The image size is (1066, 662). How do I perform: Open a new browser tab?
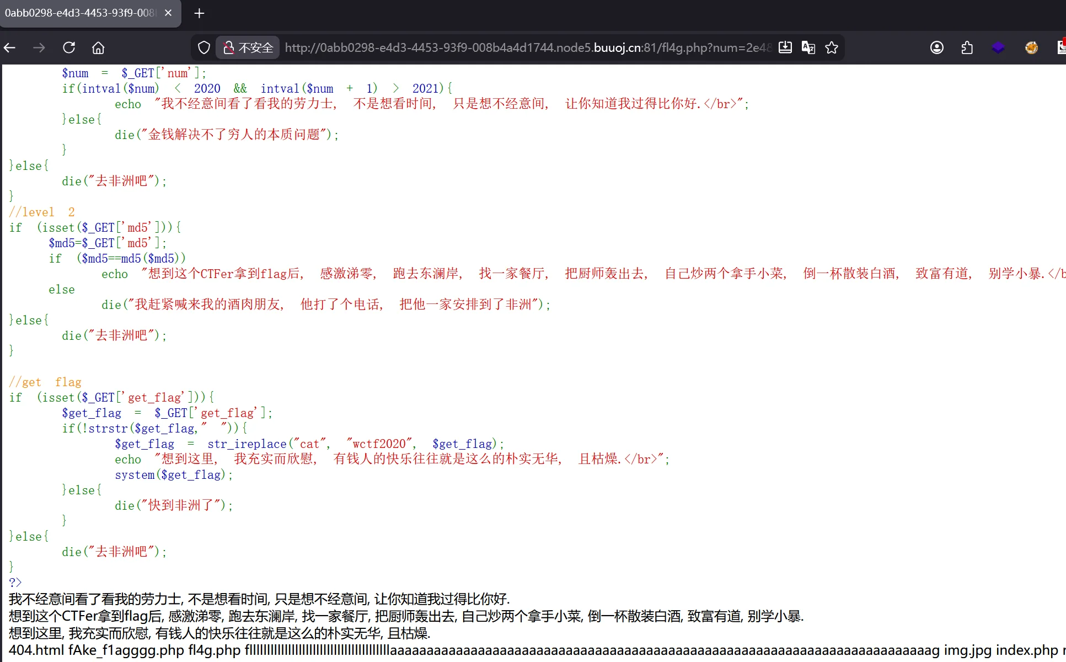200,13
